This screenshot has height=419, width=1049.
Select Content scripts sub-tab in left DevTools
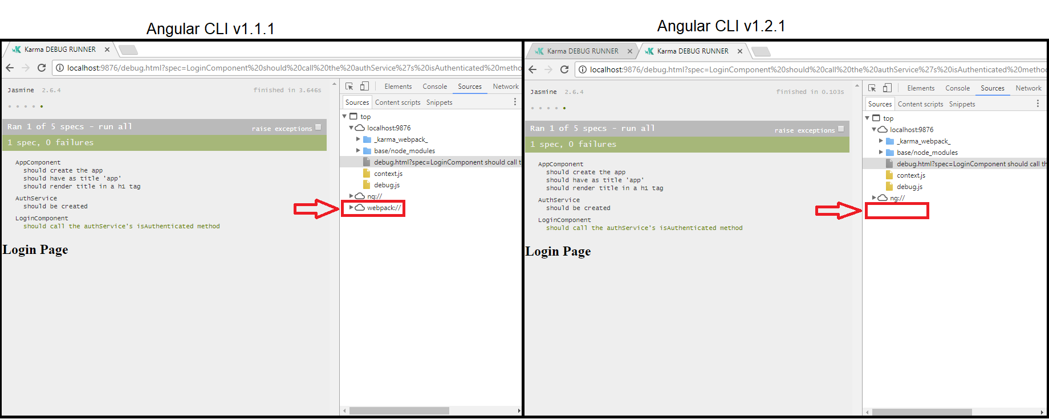398,102
